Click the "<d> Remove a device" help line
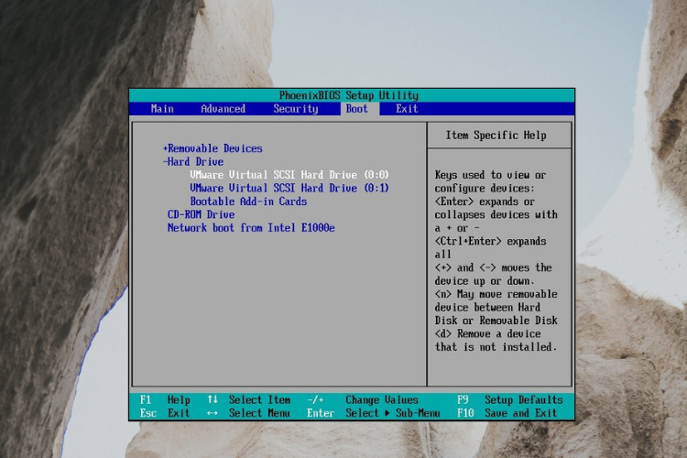The image size is (687, 458). (487, 334)
